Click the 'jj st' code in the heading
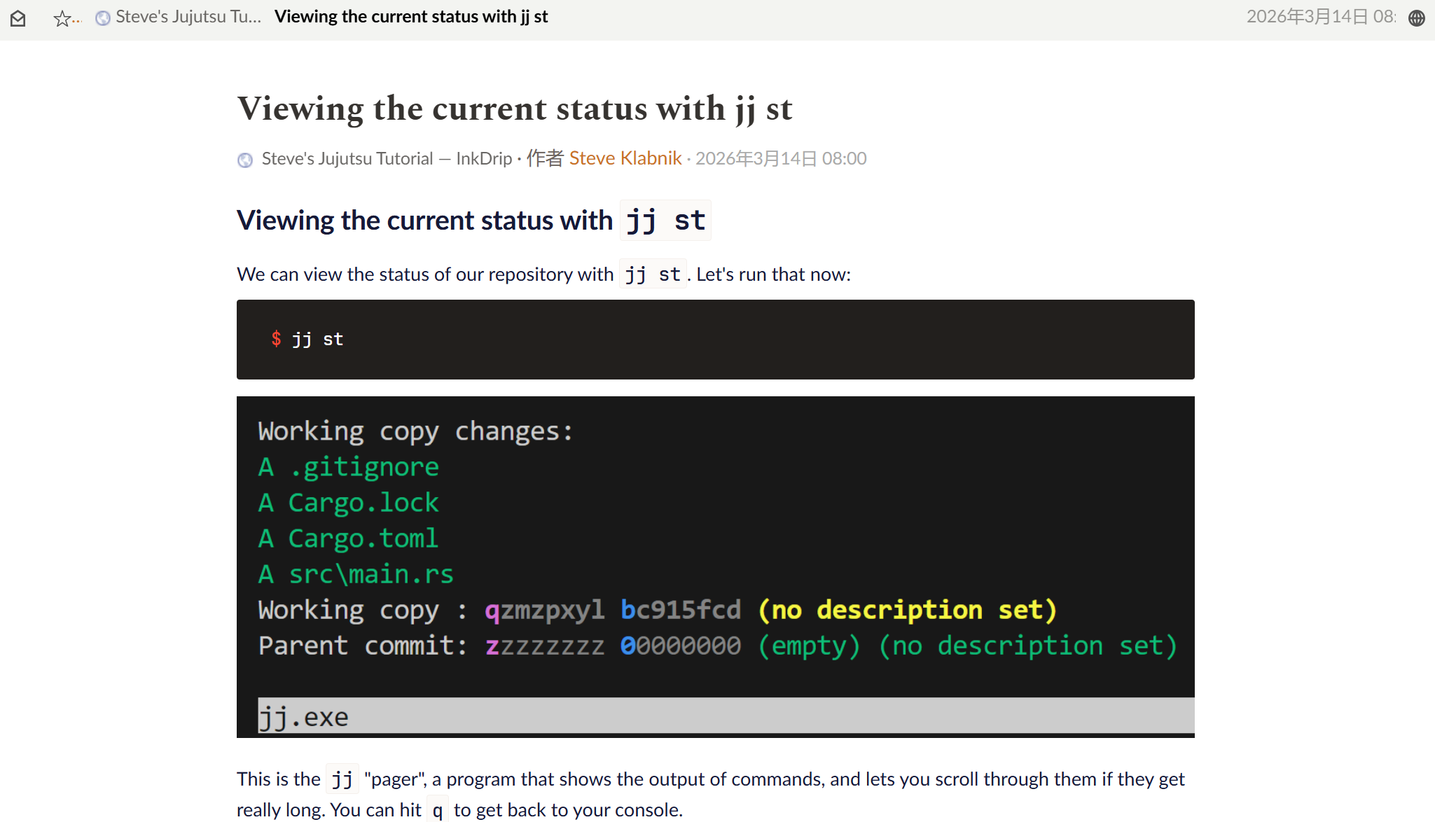The image size is (1435, 822). 665,221
